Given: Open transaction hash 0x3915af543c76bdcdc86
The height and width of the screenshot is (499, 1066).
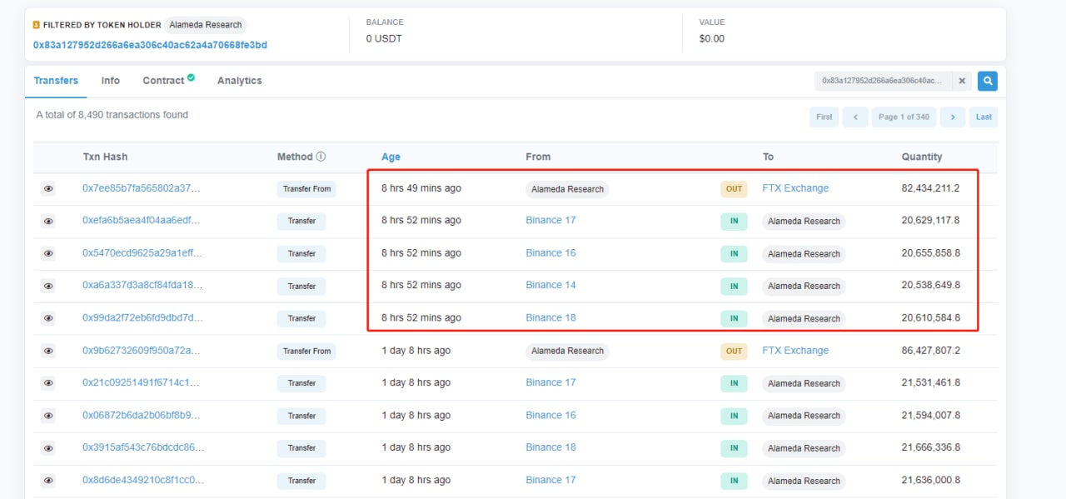Looking at the screenshot, I should (142, 448).
